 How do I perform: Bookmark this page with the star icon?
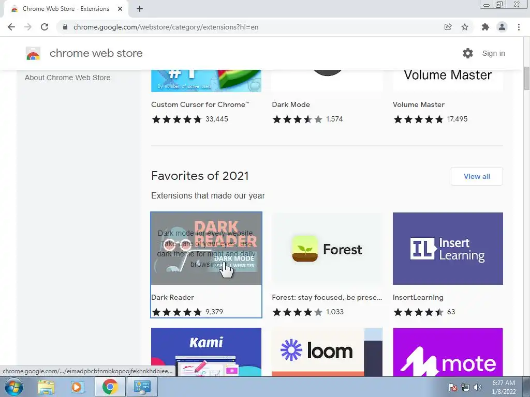(465, 27)
